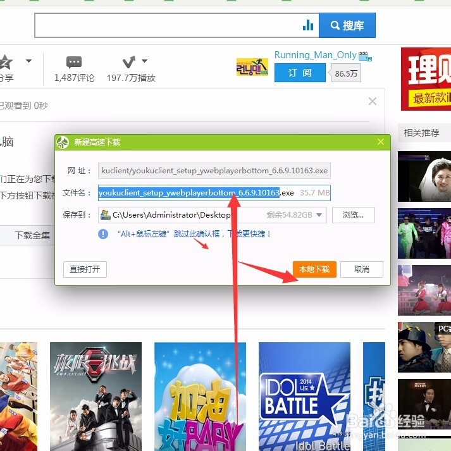The image size is (451, 451).
Task: Click the 86.5万 subscriber count
Action: click(x=346, y=73)
